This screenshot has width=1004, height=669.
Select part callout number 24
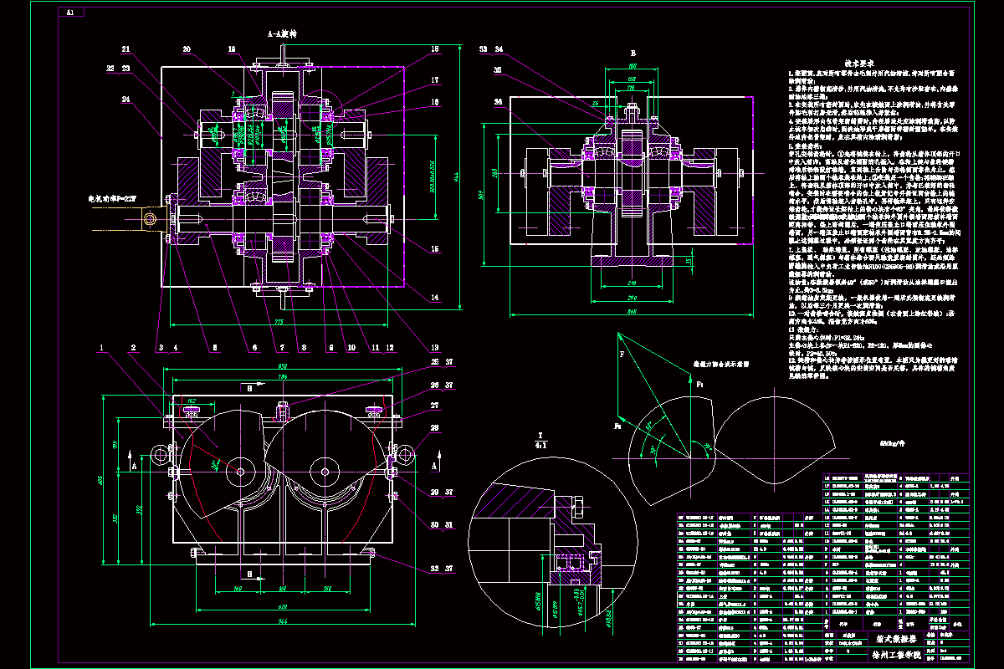tap(125, 99)
